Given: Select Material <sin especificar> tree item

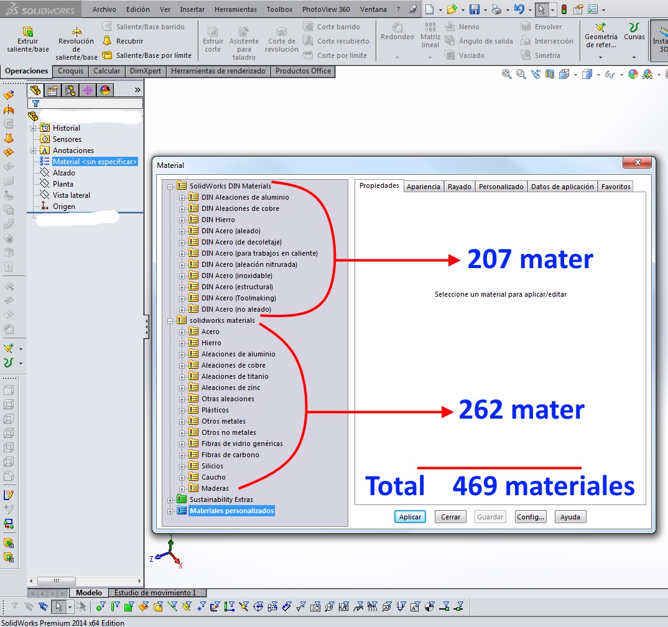Looking at the screenshot, I should (x=95, y=162).
